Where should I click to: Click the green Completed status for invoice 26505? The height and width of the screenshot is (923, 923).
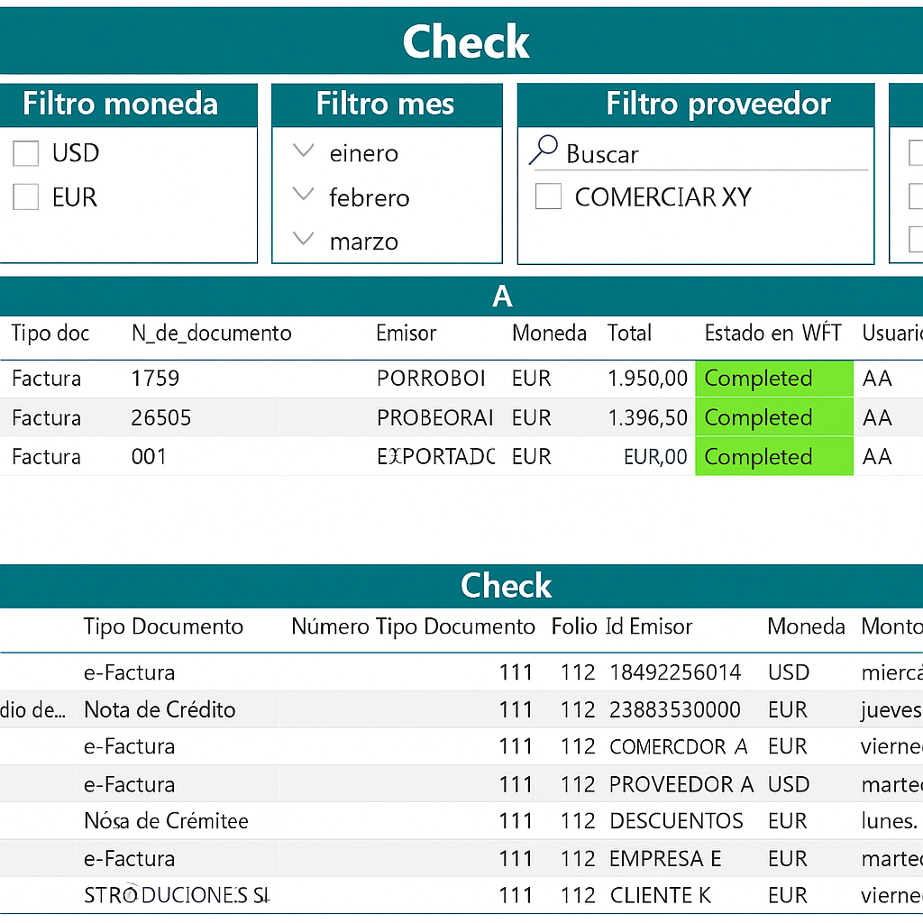(773, 417)
